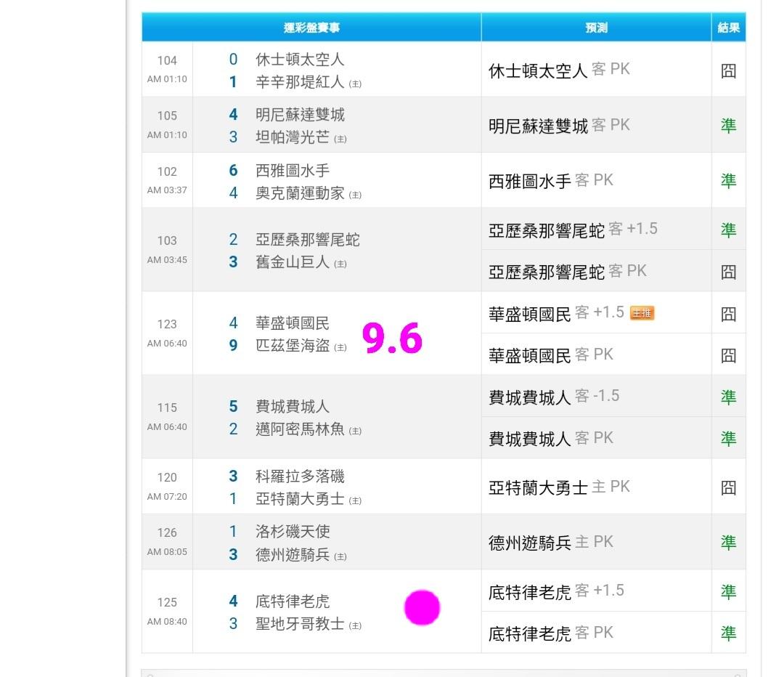Screen dimensions: 784x677
Task: Click game number 104
Action: (167, 60)
